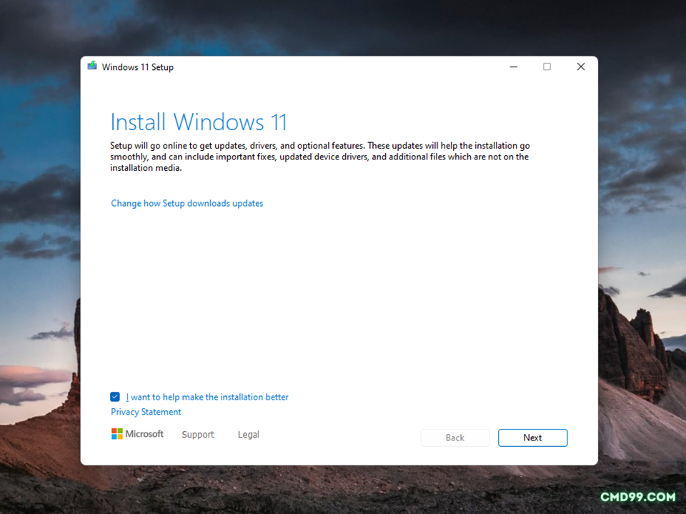Click the Install Windows 11 heading
The image size is (686, 514).
point(199,122)
